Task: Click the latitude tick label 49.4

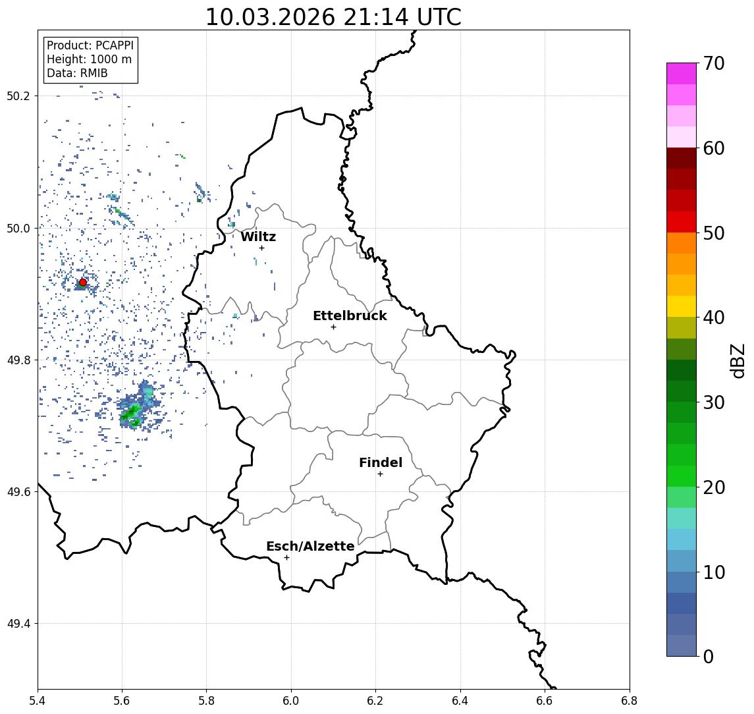Action: 18,624
